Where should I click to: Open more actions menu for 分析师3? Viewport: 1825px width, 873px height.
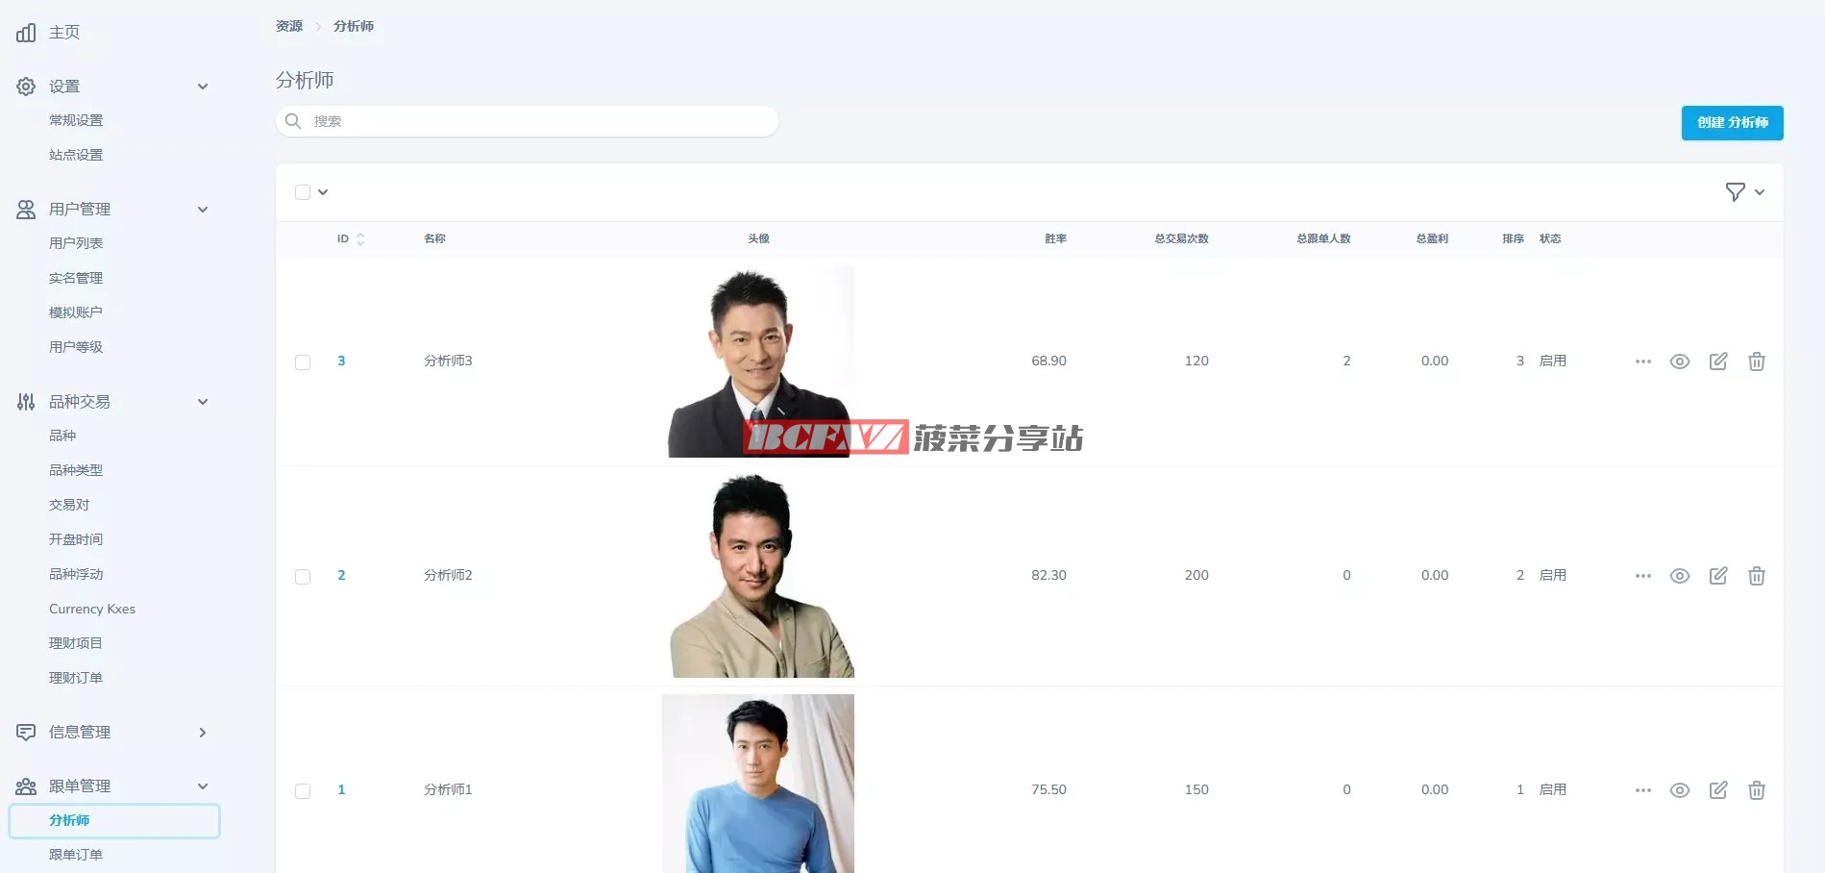[x=1642, y=362]
